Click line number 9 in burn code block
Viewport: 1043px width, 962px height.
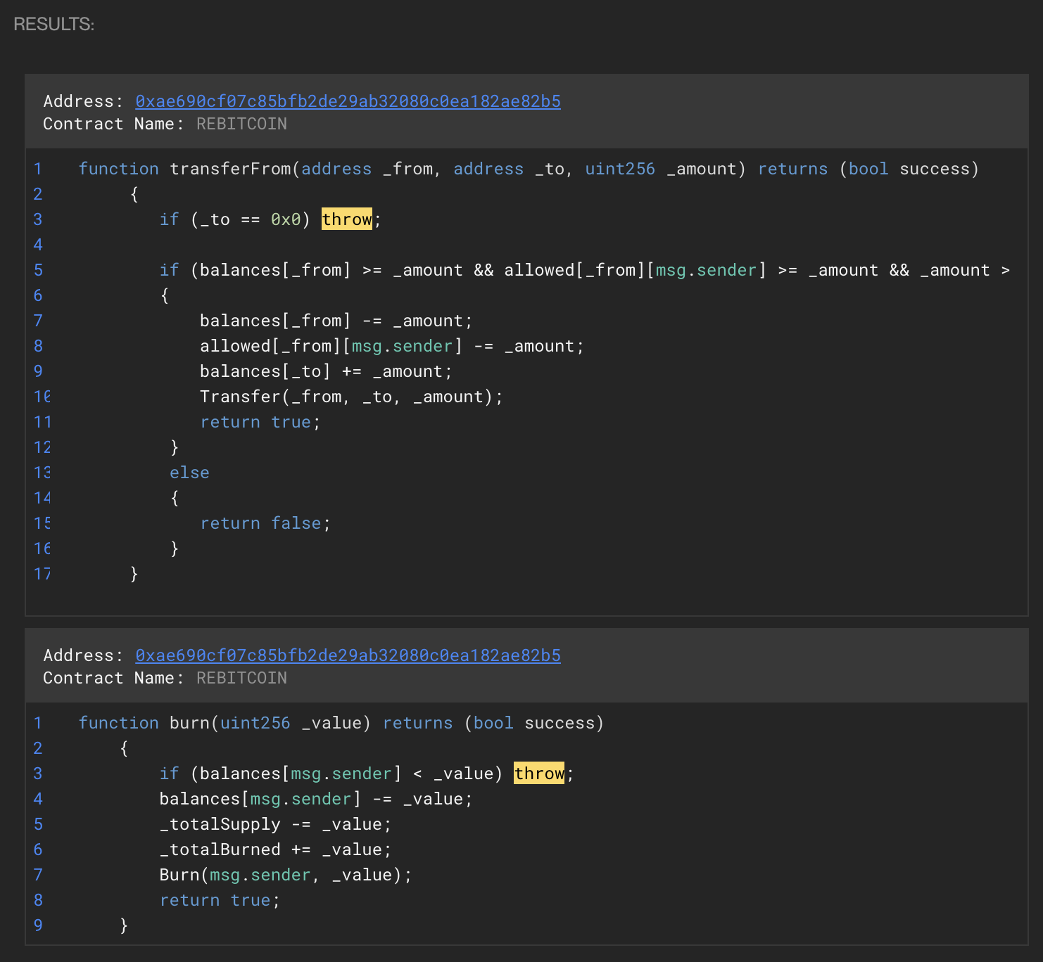click(x=38, y=925)
